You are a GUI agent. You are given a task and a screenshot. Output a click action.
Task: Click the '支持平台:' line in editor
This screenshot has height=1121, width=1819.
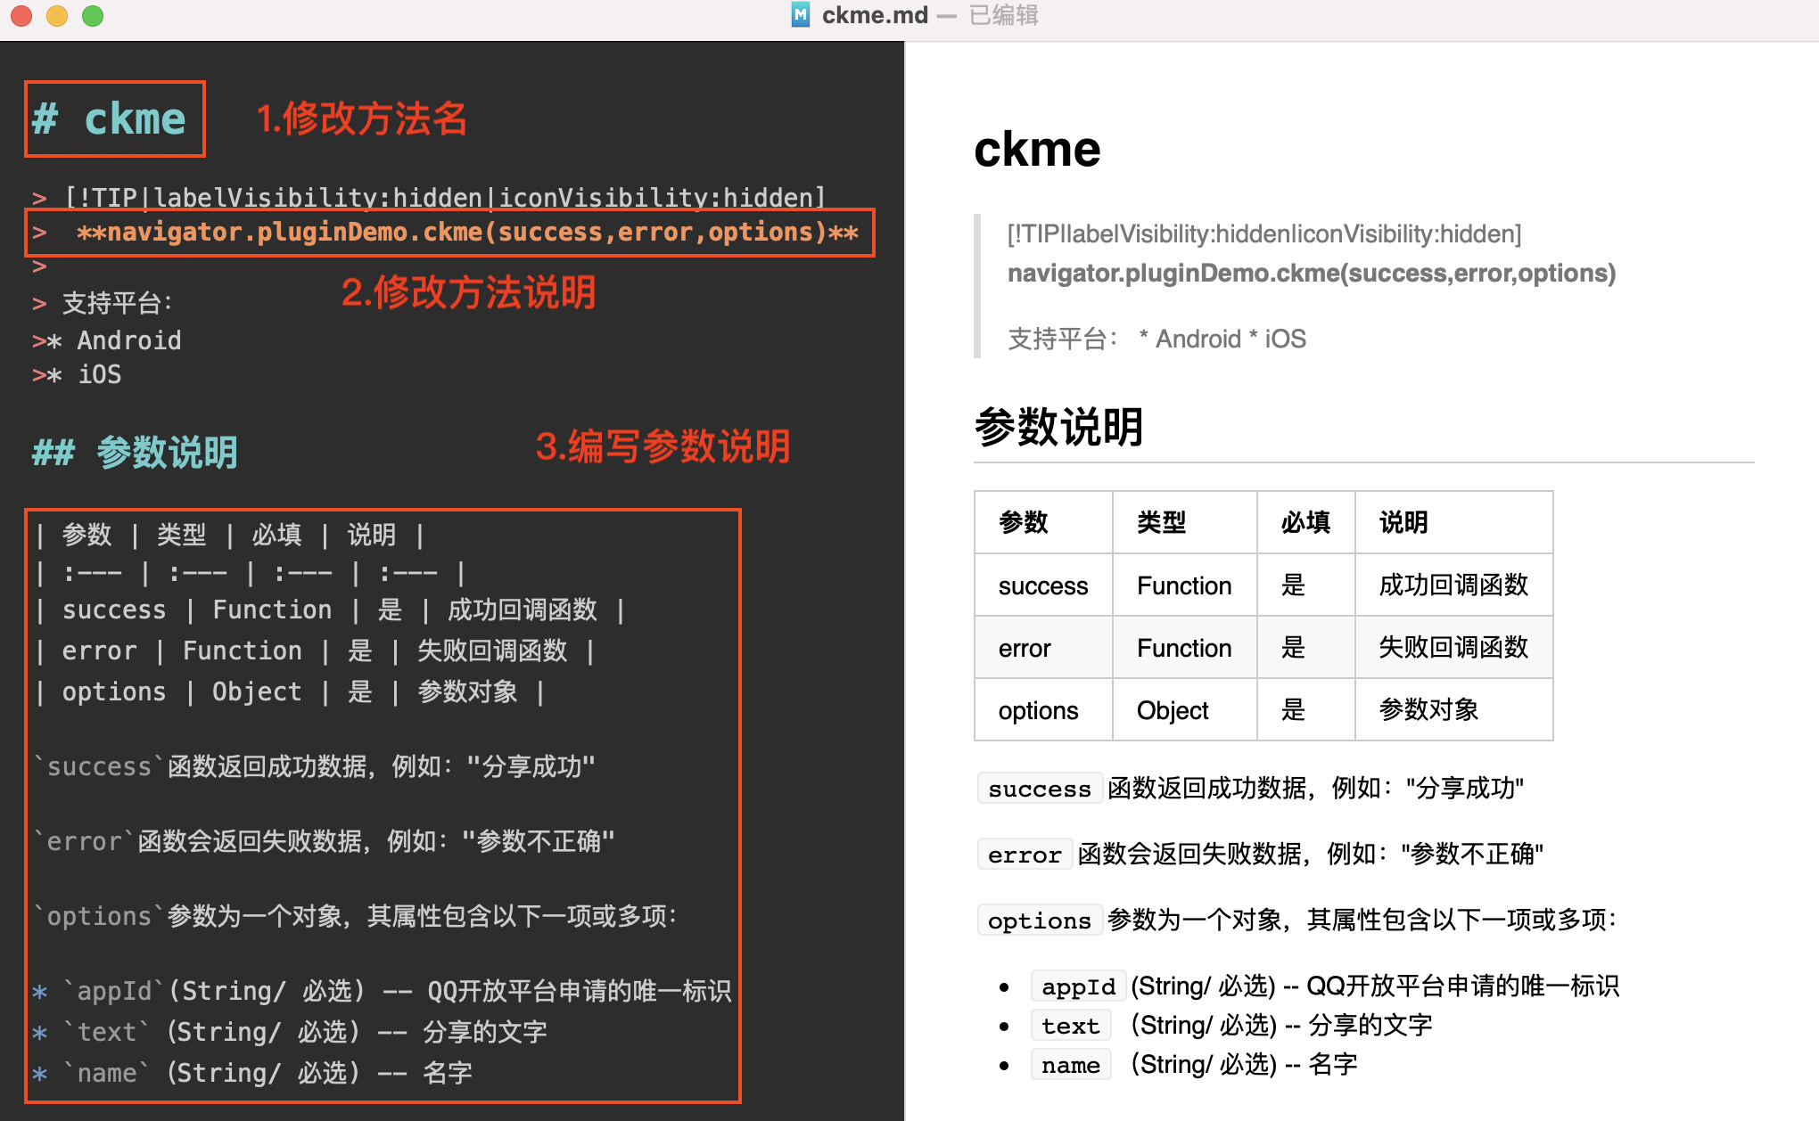103,304
